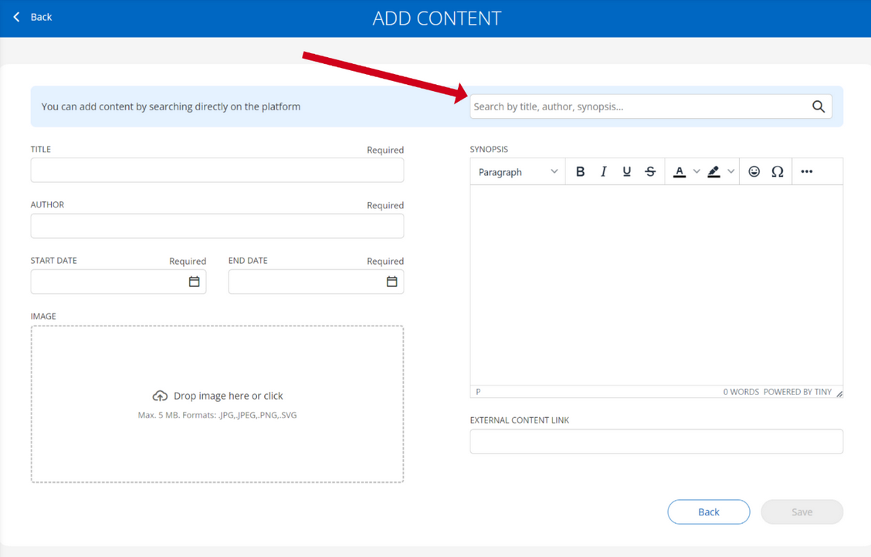Toggle bold formatting in synopsis editor
Screen dimensions: 871x557
pos(580,172)
